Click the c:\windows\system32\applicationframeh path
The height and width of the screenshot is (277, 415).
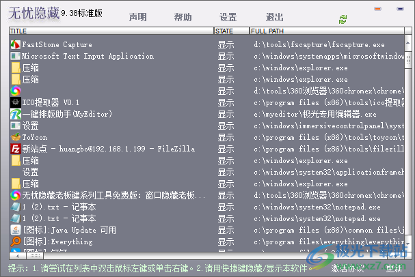tap(329, 172)
